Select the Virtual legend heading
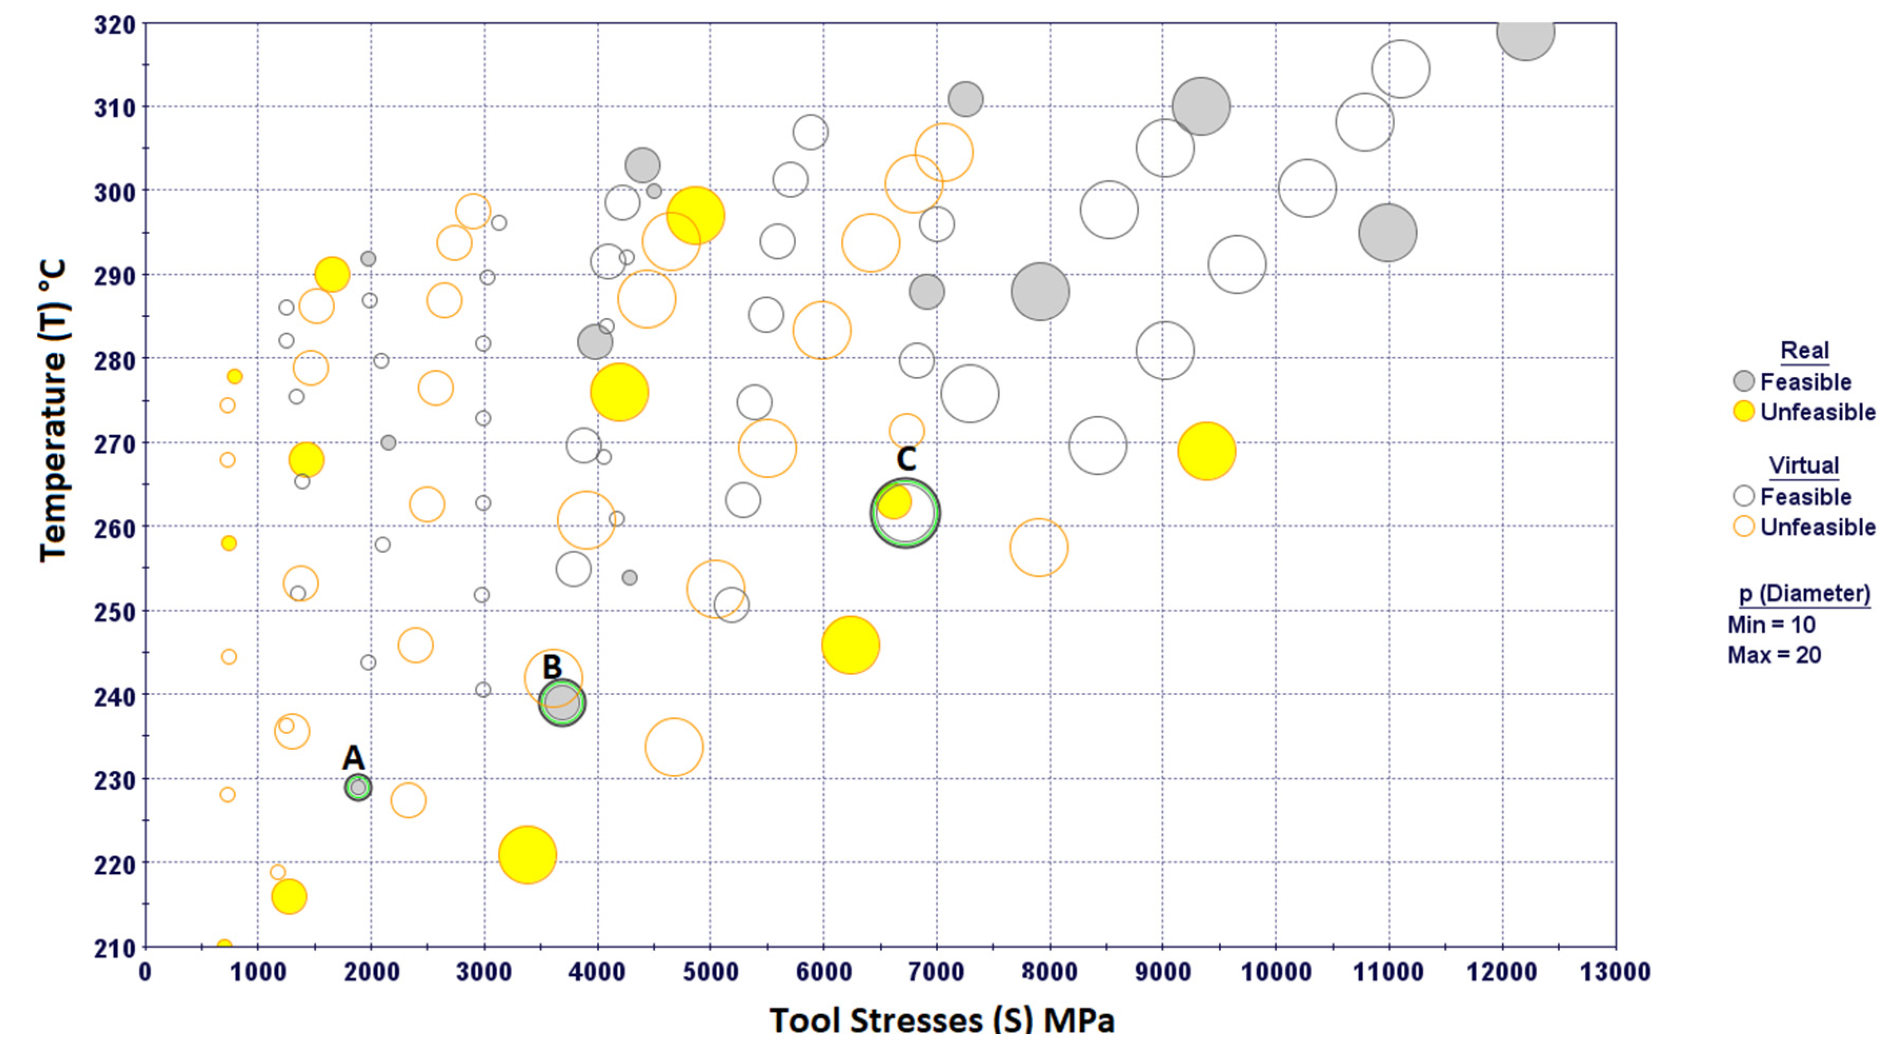Image resolution: width=1899 pixels, height=1049 pixels. click(x=1804, y=465)
